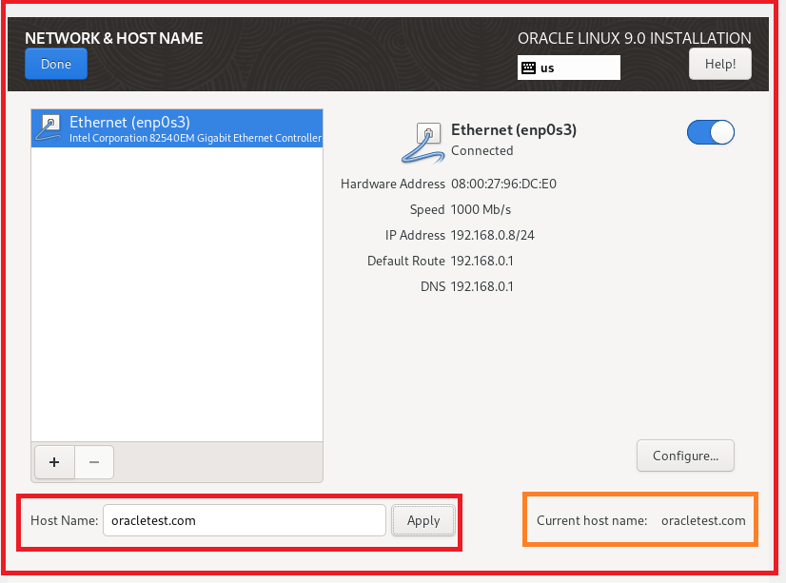Click the network cable icon in list row
The width and height of the screenshot is (786, 583).
click(49, 128)
